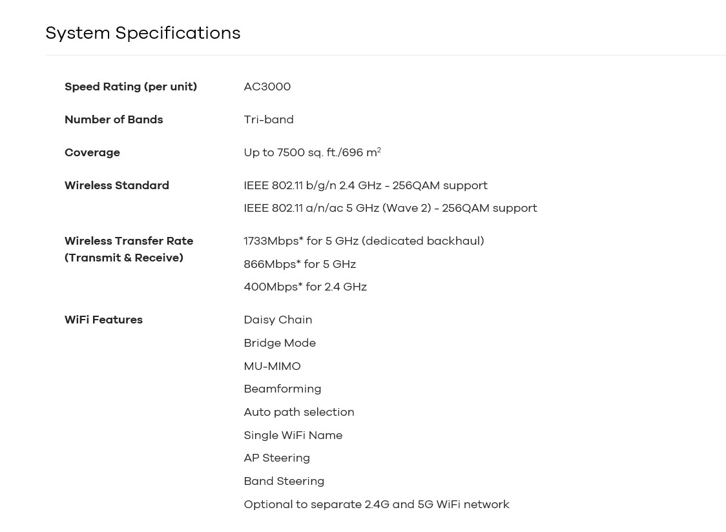Click the Daisy Chain feature text
This screenshot has height=532, width=726.
(x=278, y=320)
